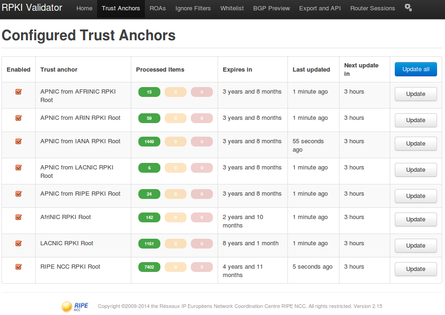Click the green 24 processed items badge
This screenshot has height=315, width=445.
[149, 194]
